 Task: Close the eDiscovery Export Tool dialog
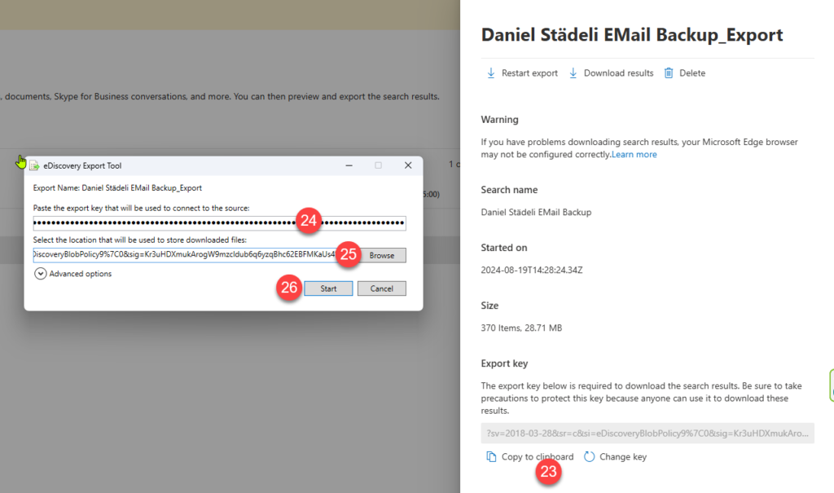coord(408,165)
